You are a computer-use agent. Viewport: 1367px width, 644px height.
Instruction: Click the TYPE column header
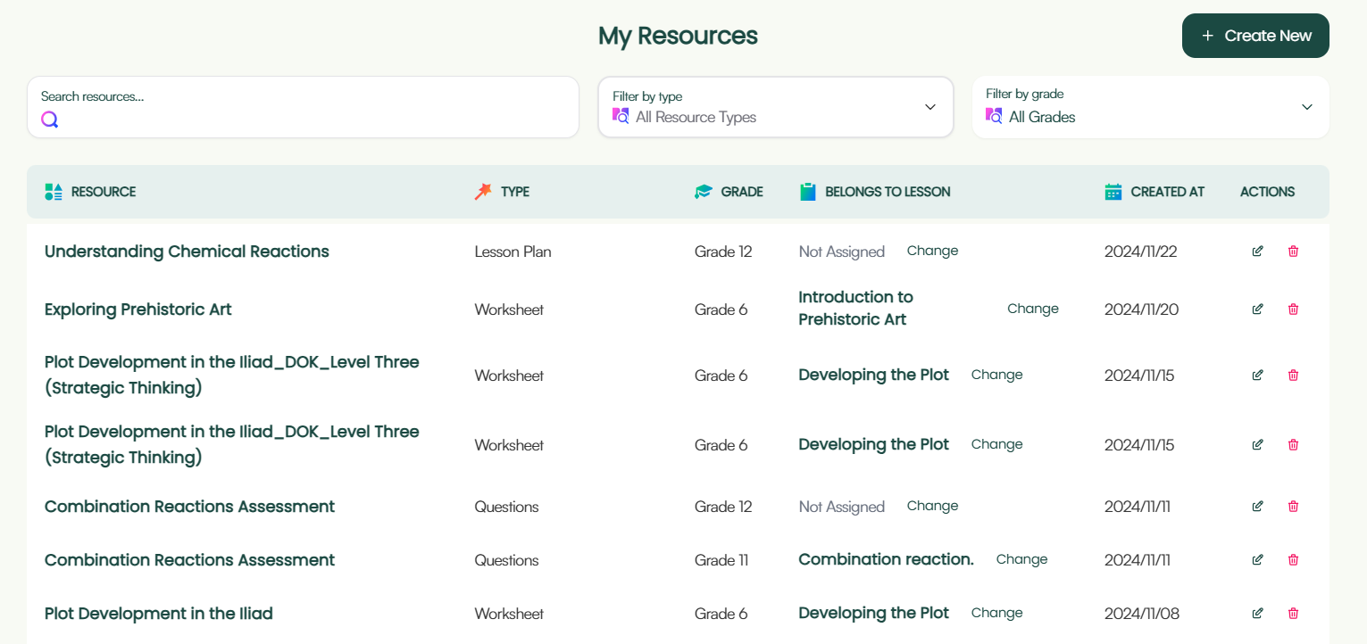click(x=515, y=192)
